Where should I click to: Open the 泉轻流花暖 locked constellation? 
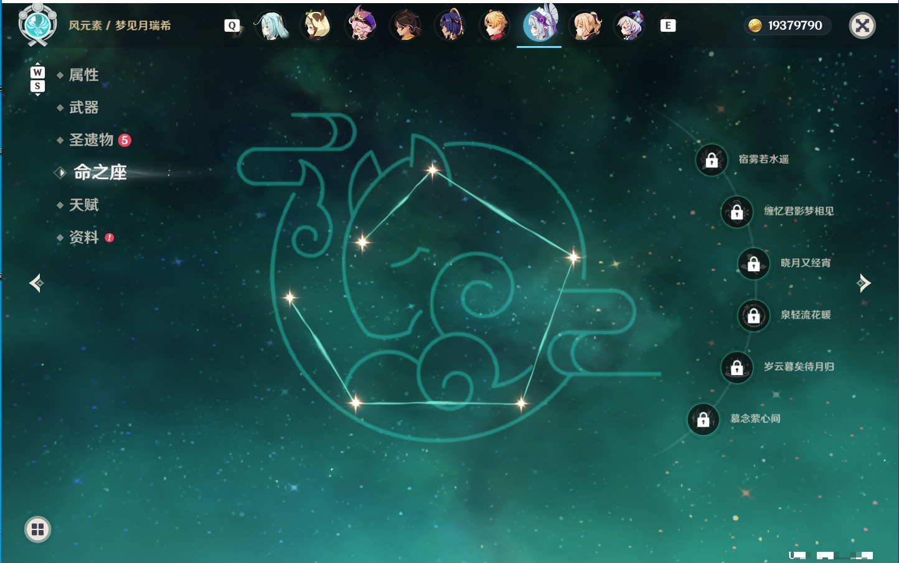tap(754, 315)
